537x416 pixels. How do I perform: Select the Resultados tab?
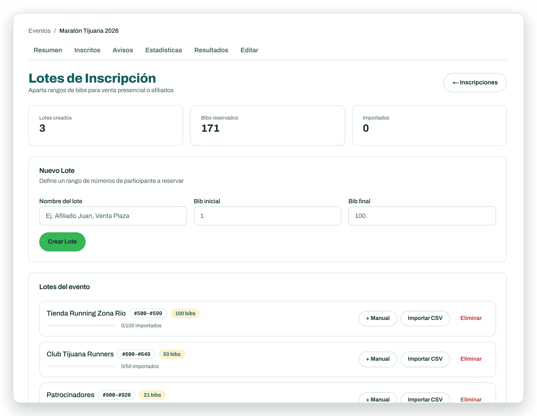point(211,50)
